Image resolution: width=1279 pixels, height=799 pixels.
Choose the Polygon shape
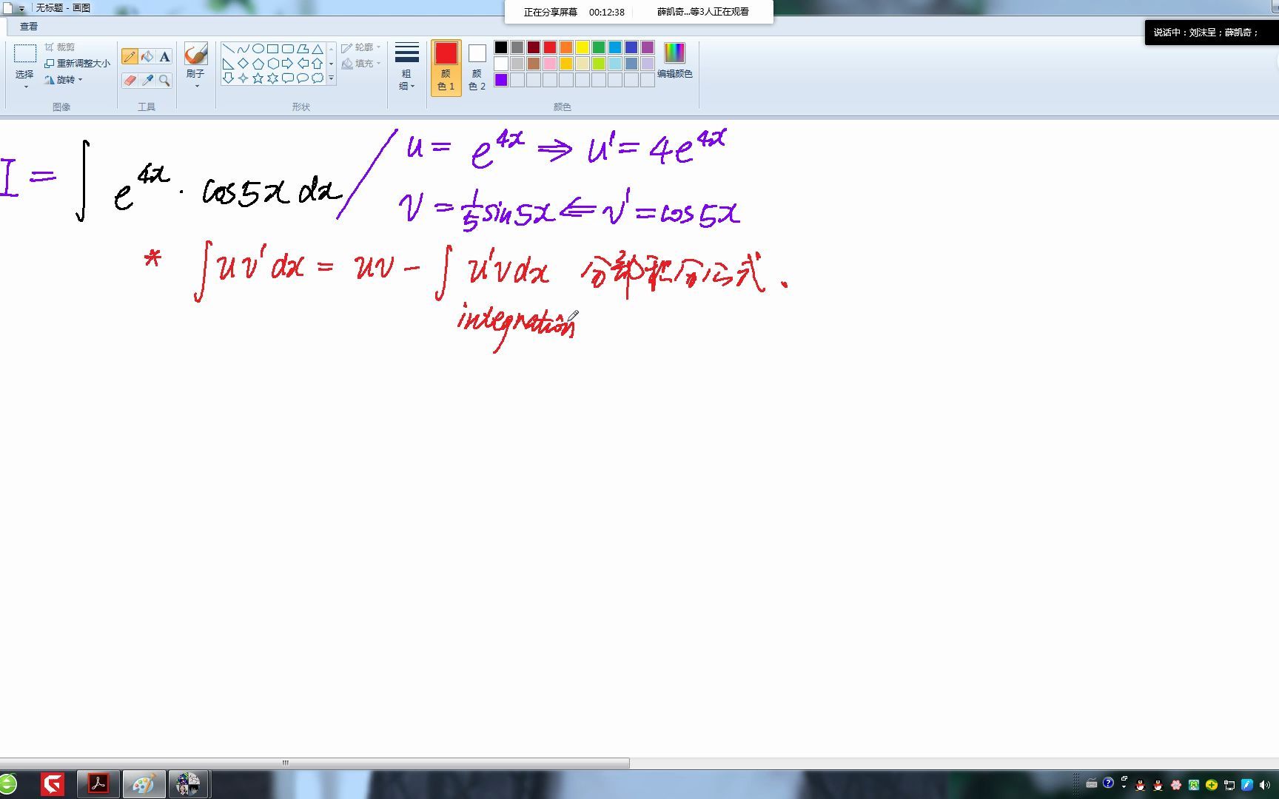pos(302,49)
